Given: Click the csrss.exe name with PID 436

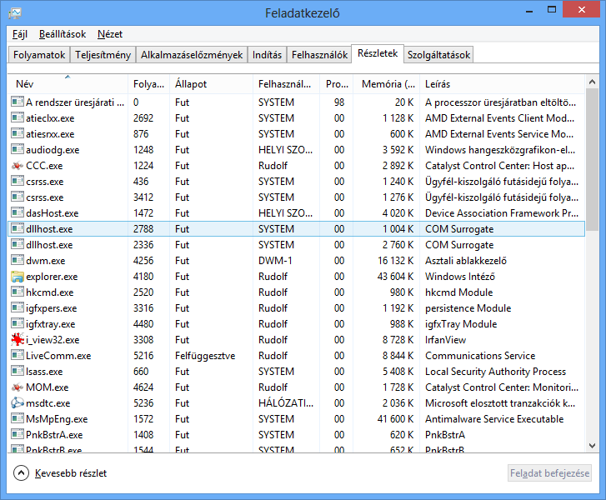Looking at the screenshot, I should tap(45, 182).
